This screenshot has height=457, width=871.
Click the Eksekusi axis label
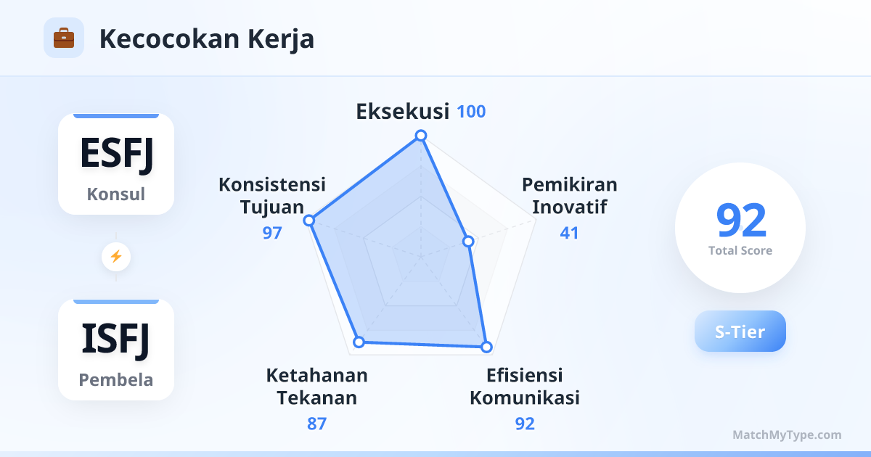[402, 112]
